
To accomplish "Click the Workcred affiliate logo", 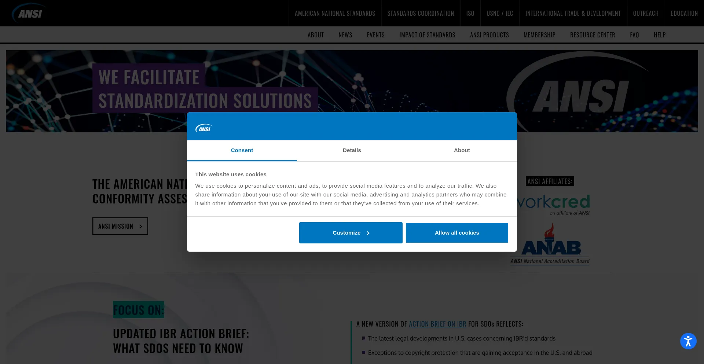I will (550, 204).
